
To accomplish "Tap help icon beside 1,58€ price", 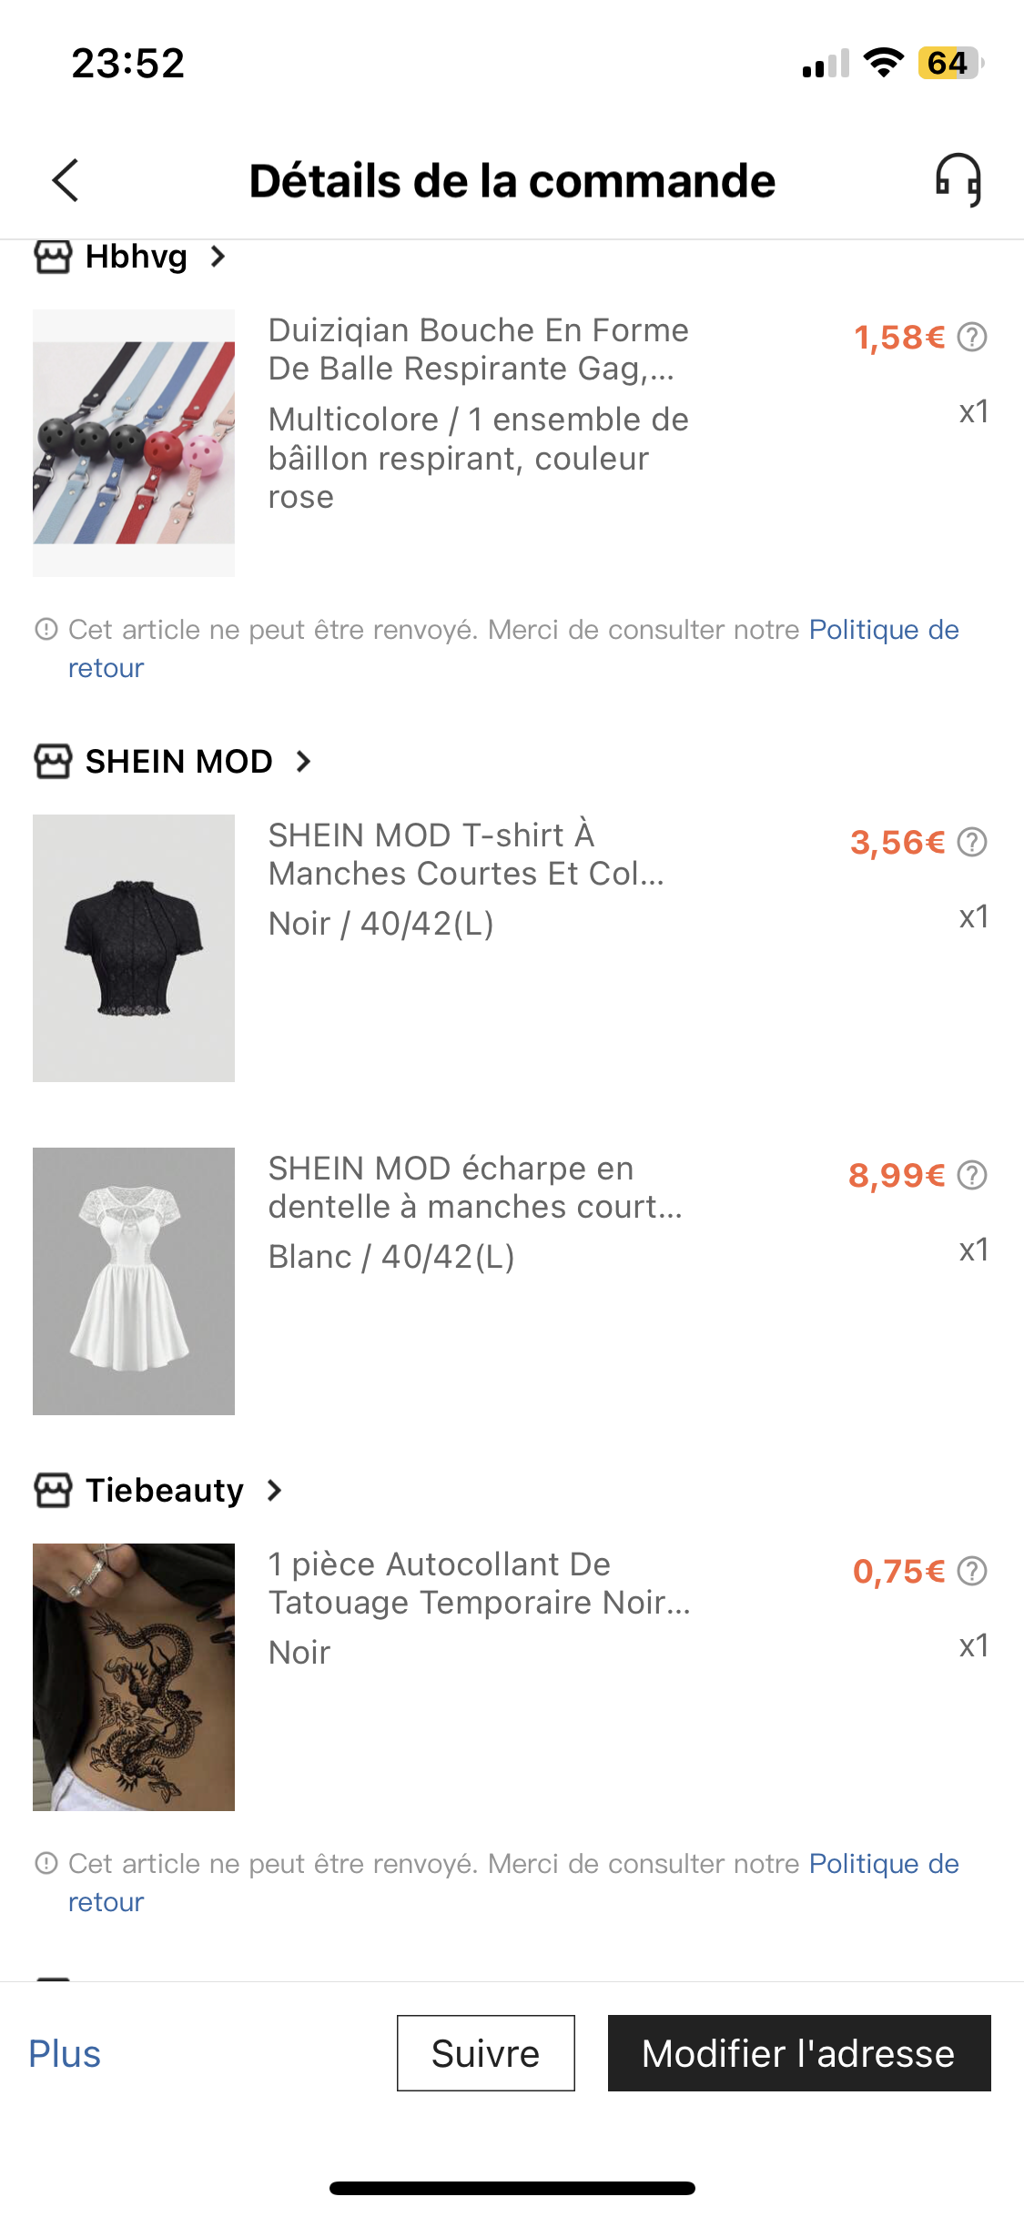I will pos(972,338).
